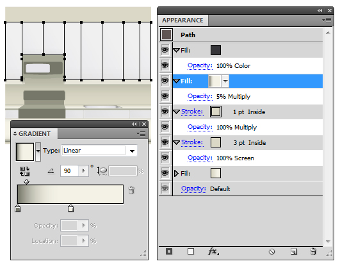Click Appearance panel scroll down arrow
The height and width of the screenshot is (268, 340).
[x=328, y=241]
